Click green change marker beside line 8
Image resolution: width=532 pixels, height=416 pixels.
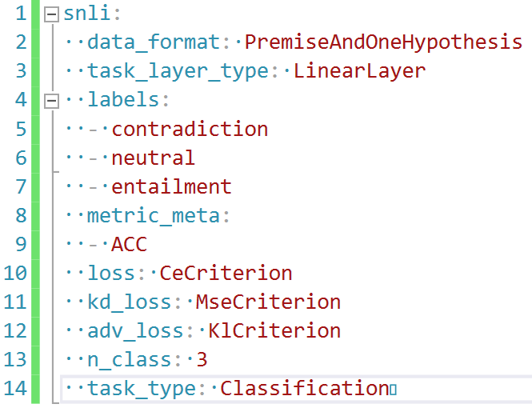point(35,216)
